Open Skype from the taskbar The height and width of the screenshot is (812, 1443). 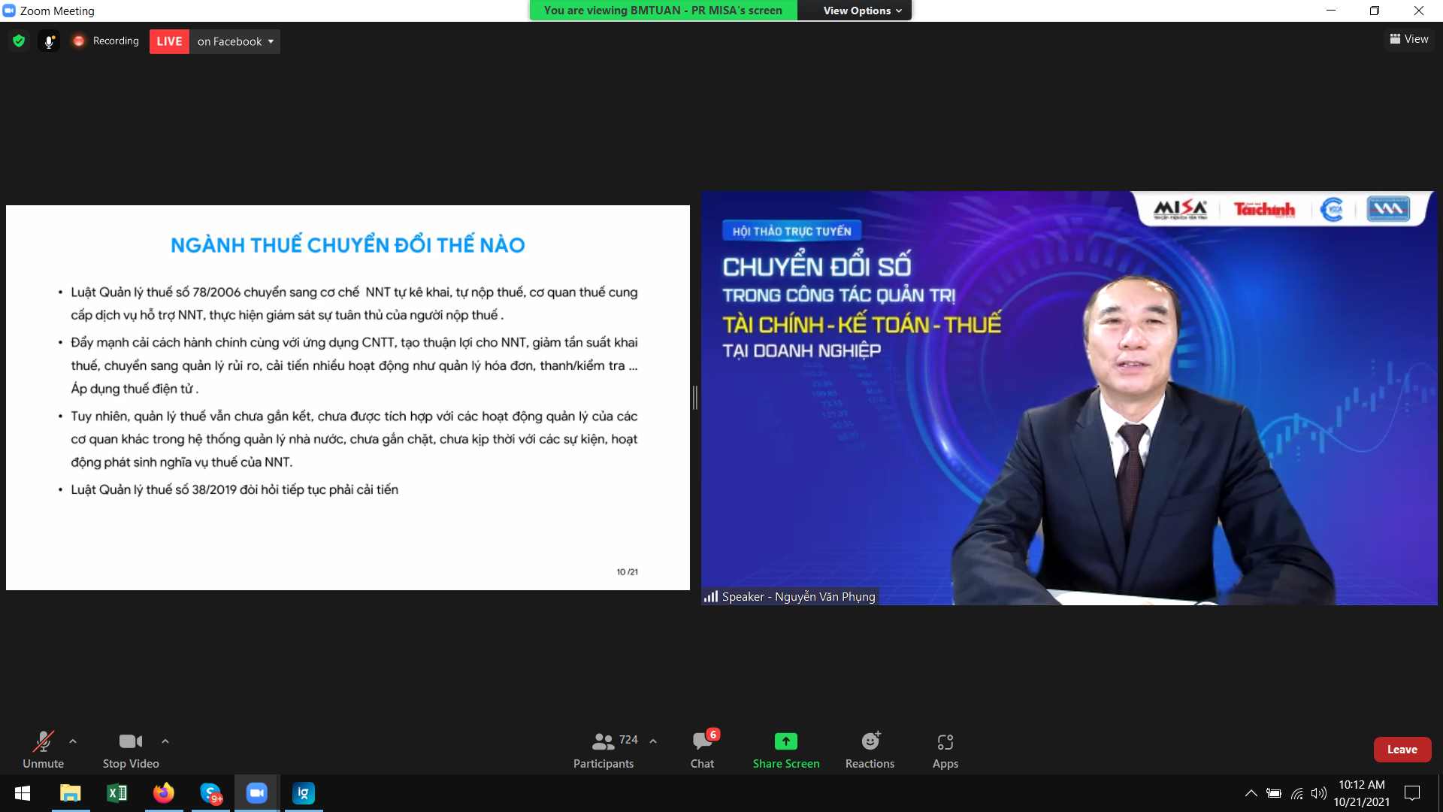[211, 793]
